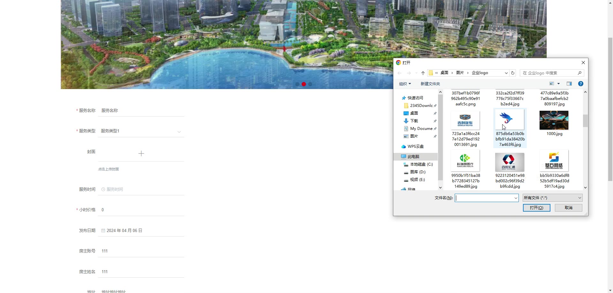Click the forward arrow in file dialog
The image size is (613, 293).
[409, 73]
